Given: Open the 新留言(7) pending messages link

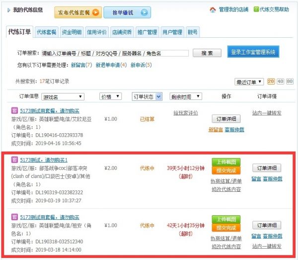Looking at the screenshot, I should pos(81,65).
